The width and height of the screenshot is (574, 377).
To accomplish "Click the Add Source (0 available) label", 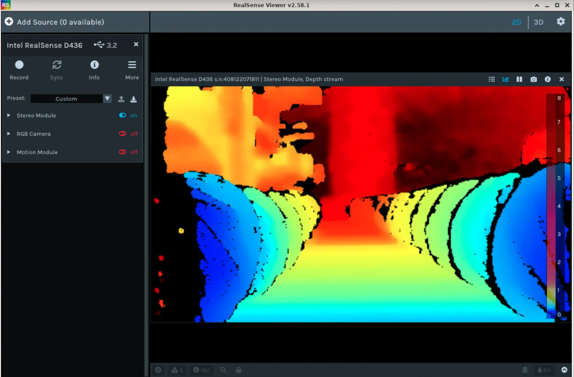I will pos(60,22).
